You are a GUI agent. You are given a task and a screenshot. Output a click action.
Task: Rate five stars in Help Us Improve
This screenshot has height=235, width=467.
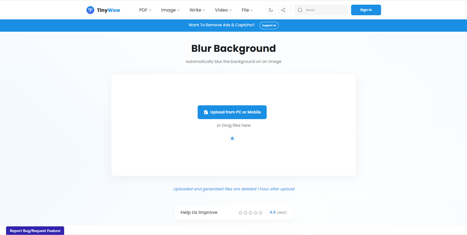click(x=260, y=212)
